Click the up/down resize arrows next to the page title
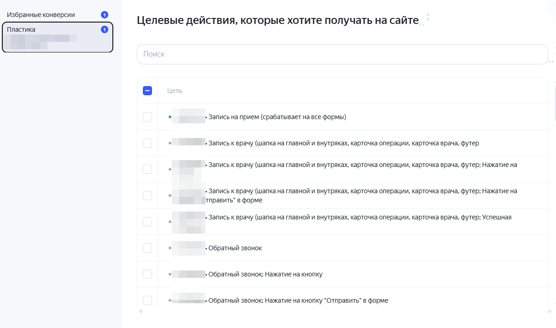The width and height of the screenshot is (556, 328). tap(427, 17)
